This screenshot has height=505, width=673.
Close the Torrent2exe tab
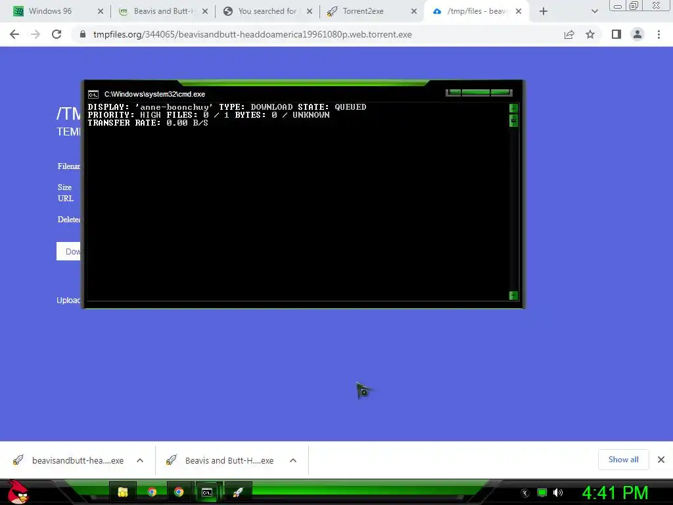click(x=414, y=11)
